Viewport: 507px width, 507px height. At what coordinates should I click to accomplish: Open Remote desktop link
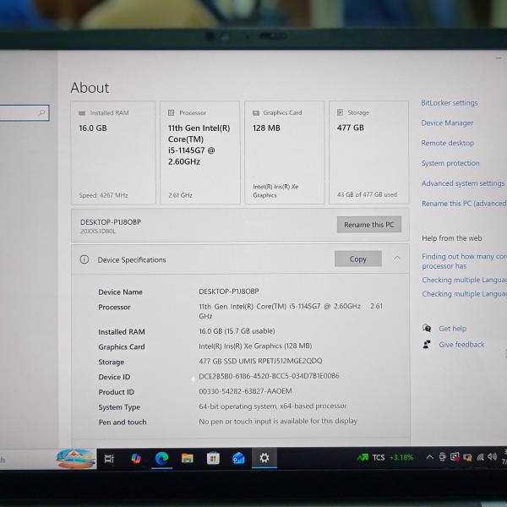pos(448,143)
